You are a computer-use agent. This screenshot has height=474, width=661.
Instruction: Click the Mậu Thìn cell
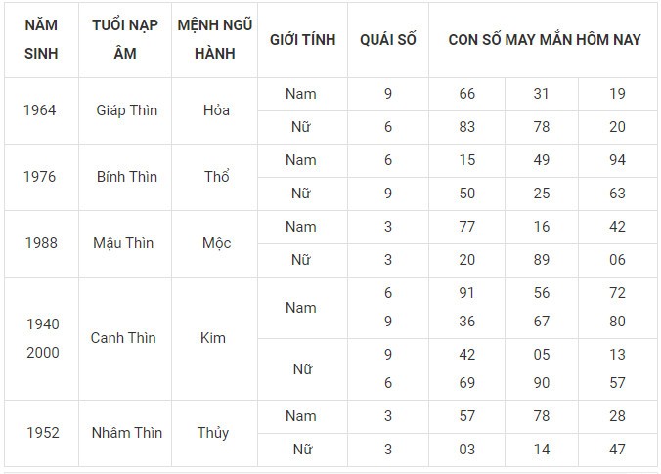click(x=126, y=243)
